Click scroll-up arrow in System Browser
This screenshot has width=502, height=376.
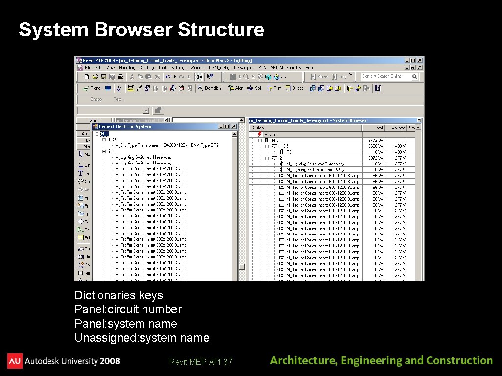(x=418, y=128)
